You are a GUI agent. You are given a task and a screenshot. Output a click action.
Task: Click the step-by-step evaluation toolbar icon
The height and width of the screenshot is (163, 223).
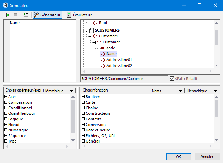pos(26,15)
